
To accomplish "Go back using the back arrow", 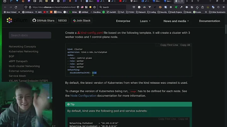I will pos(5,7).
